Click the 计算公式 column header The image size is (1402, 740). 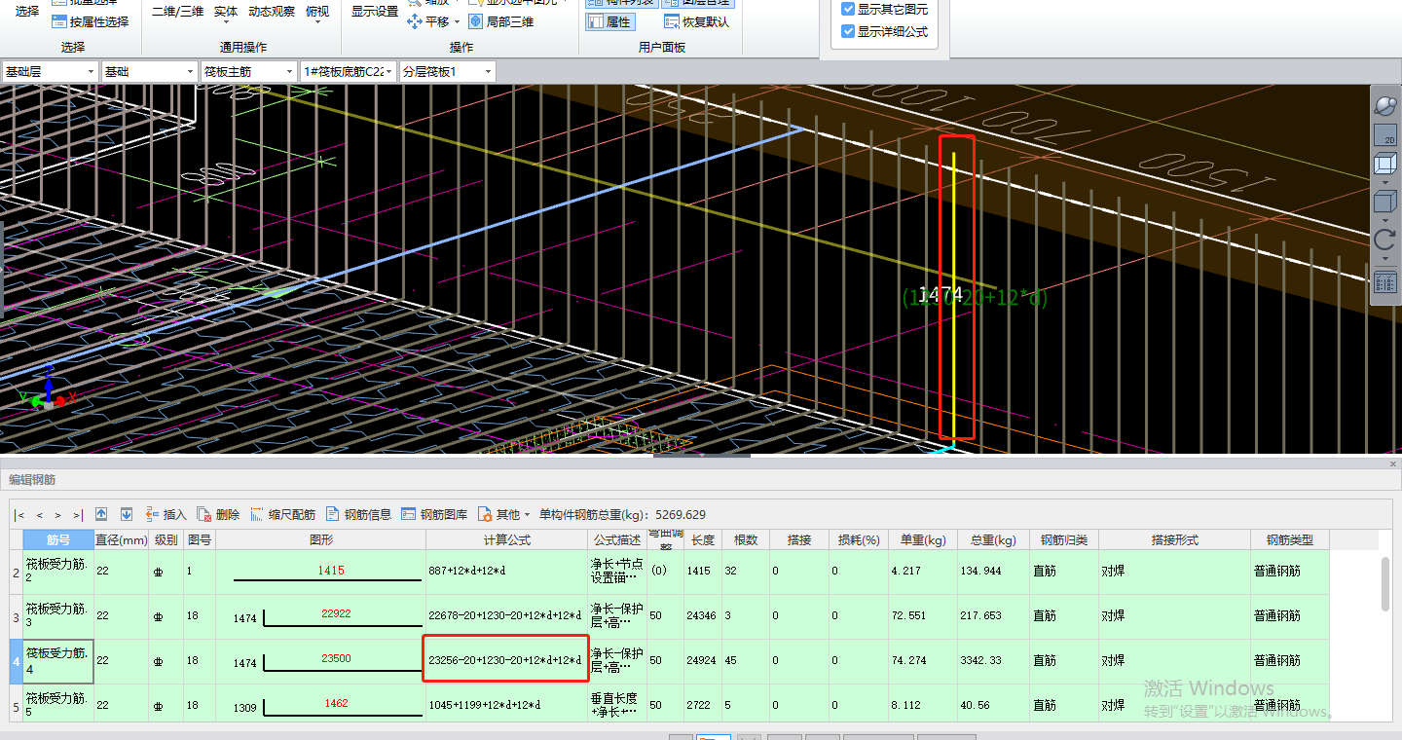click(x=506, y=539)
